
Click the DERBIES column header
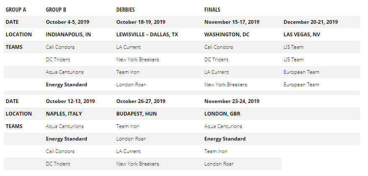tap(125, 10)
